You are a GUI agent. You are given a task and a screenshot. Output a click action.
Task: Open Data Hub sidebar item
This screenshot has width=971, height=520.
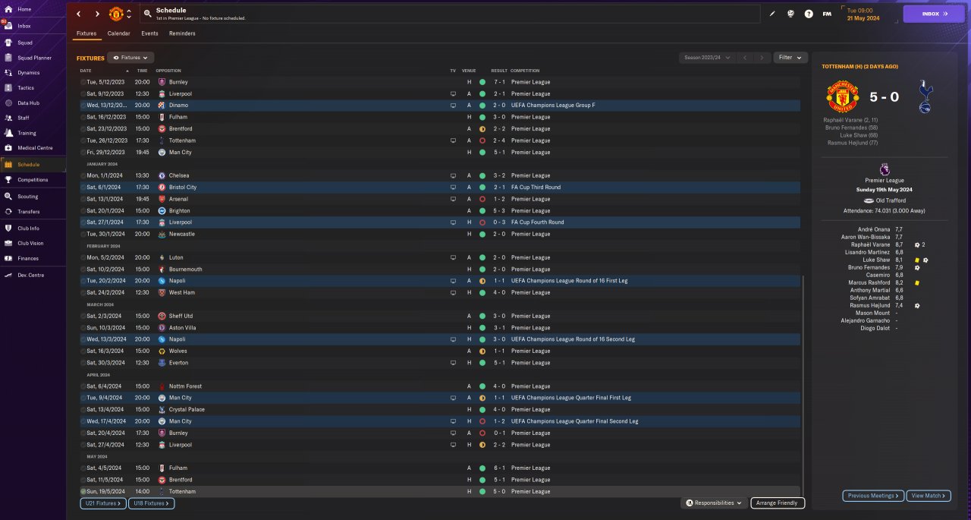point(28,102)
